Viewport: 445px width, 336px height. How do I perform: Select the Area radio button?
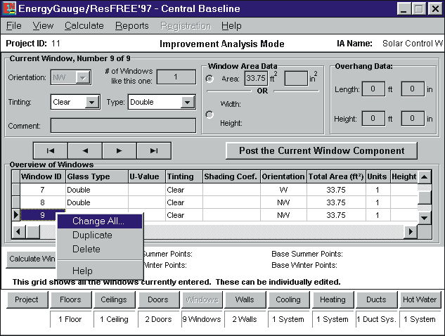tap(209, 79)
